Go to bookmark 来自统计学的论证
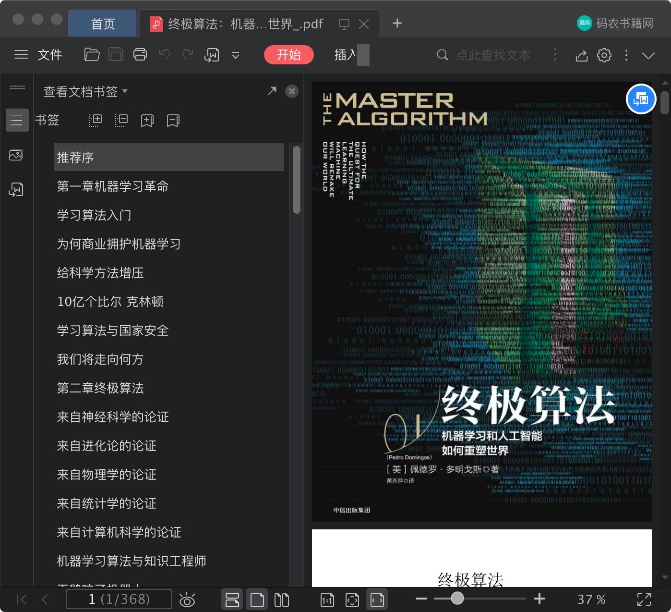This screenshot has height=612, width=671. 107,503
